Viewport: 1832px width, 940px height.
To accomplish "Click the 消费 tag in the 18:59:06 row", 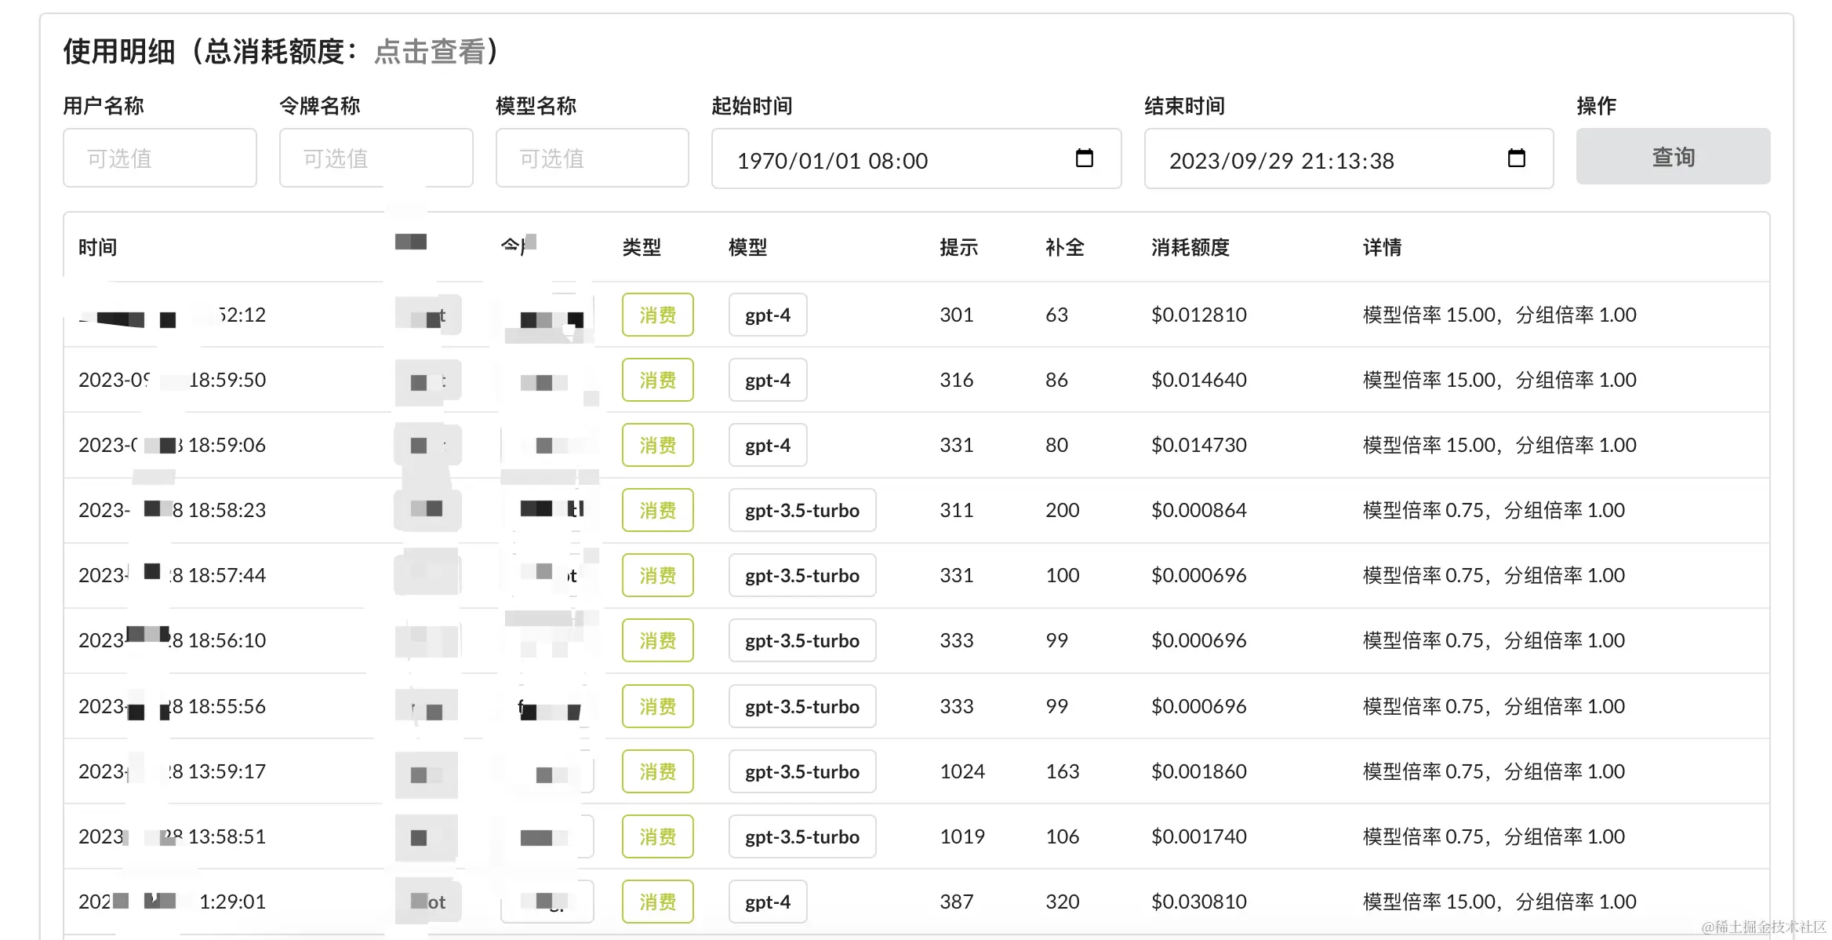I will [657, 446].
